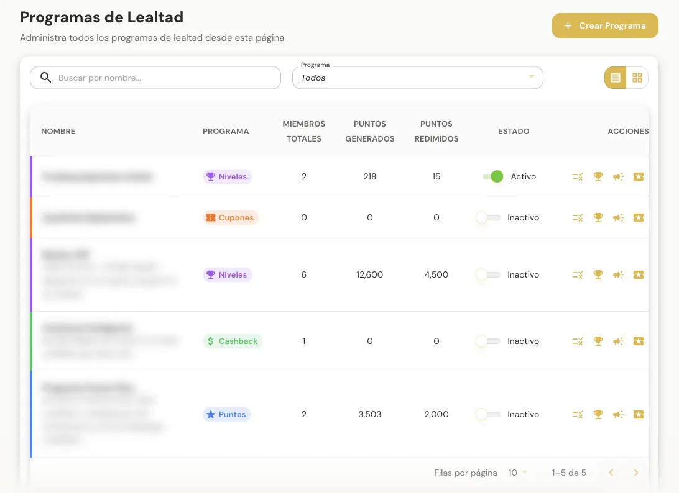The image size is (679, 493).
Task: Open rules icon in the 12,600 points row
Action: point(578,274)
